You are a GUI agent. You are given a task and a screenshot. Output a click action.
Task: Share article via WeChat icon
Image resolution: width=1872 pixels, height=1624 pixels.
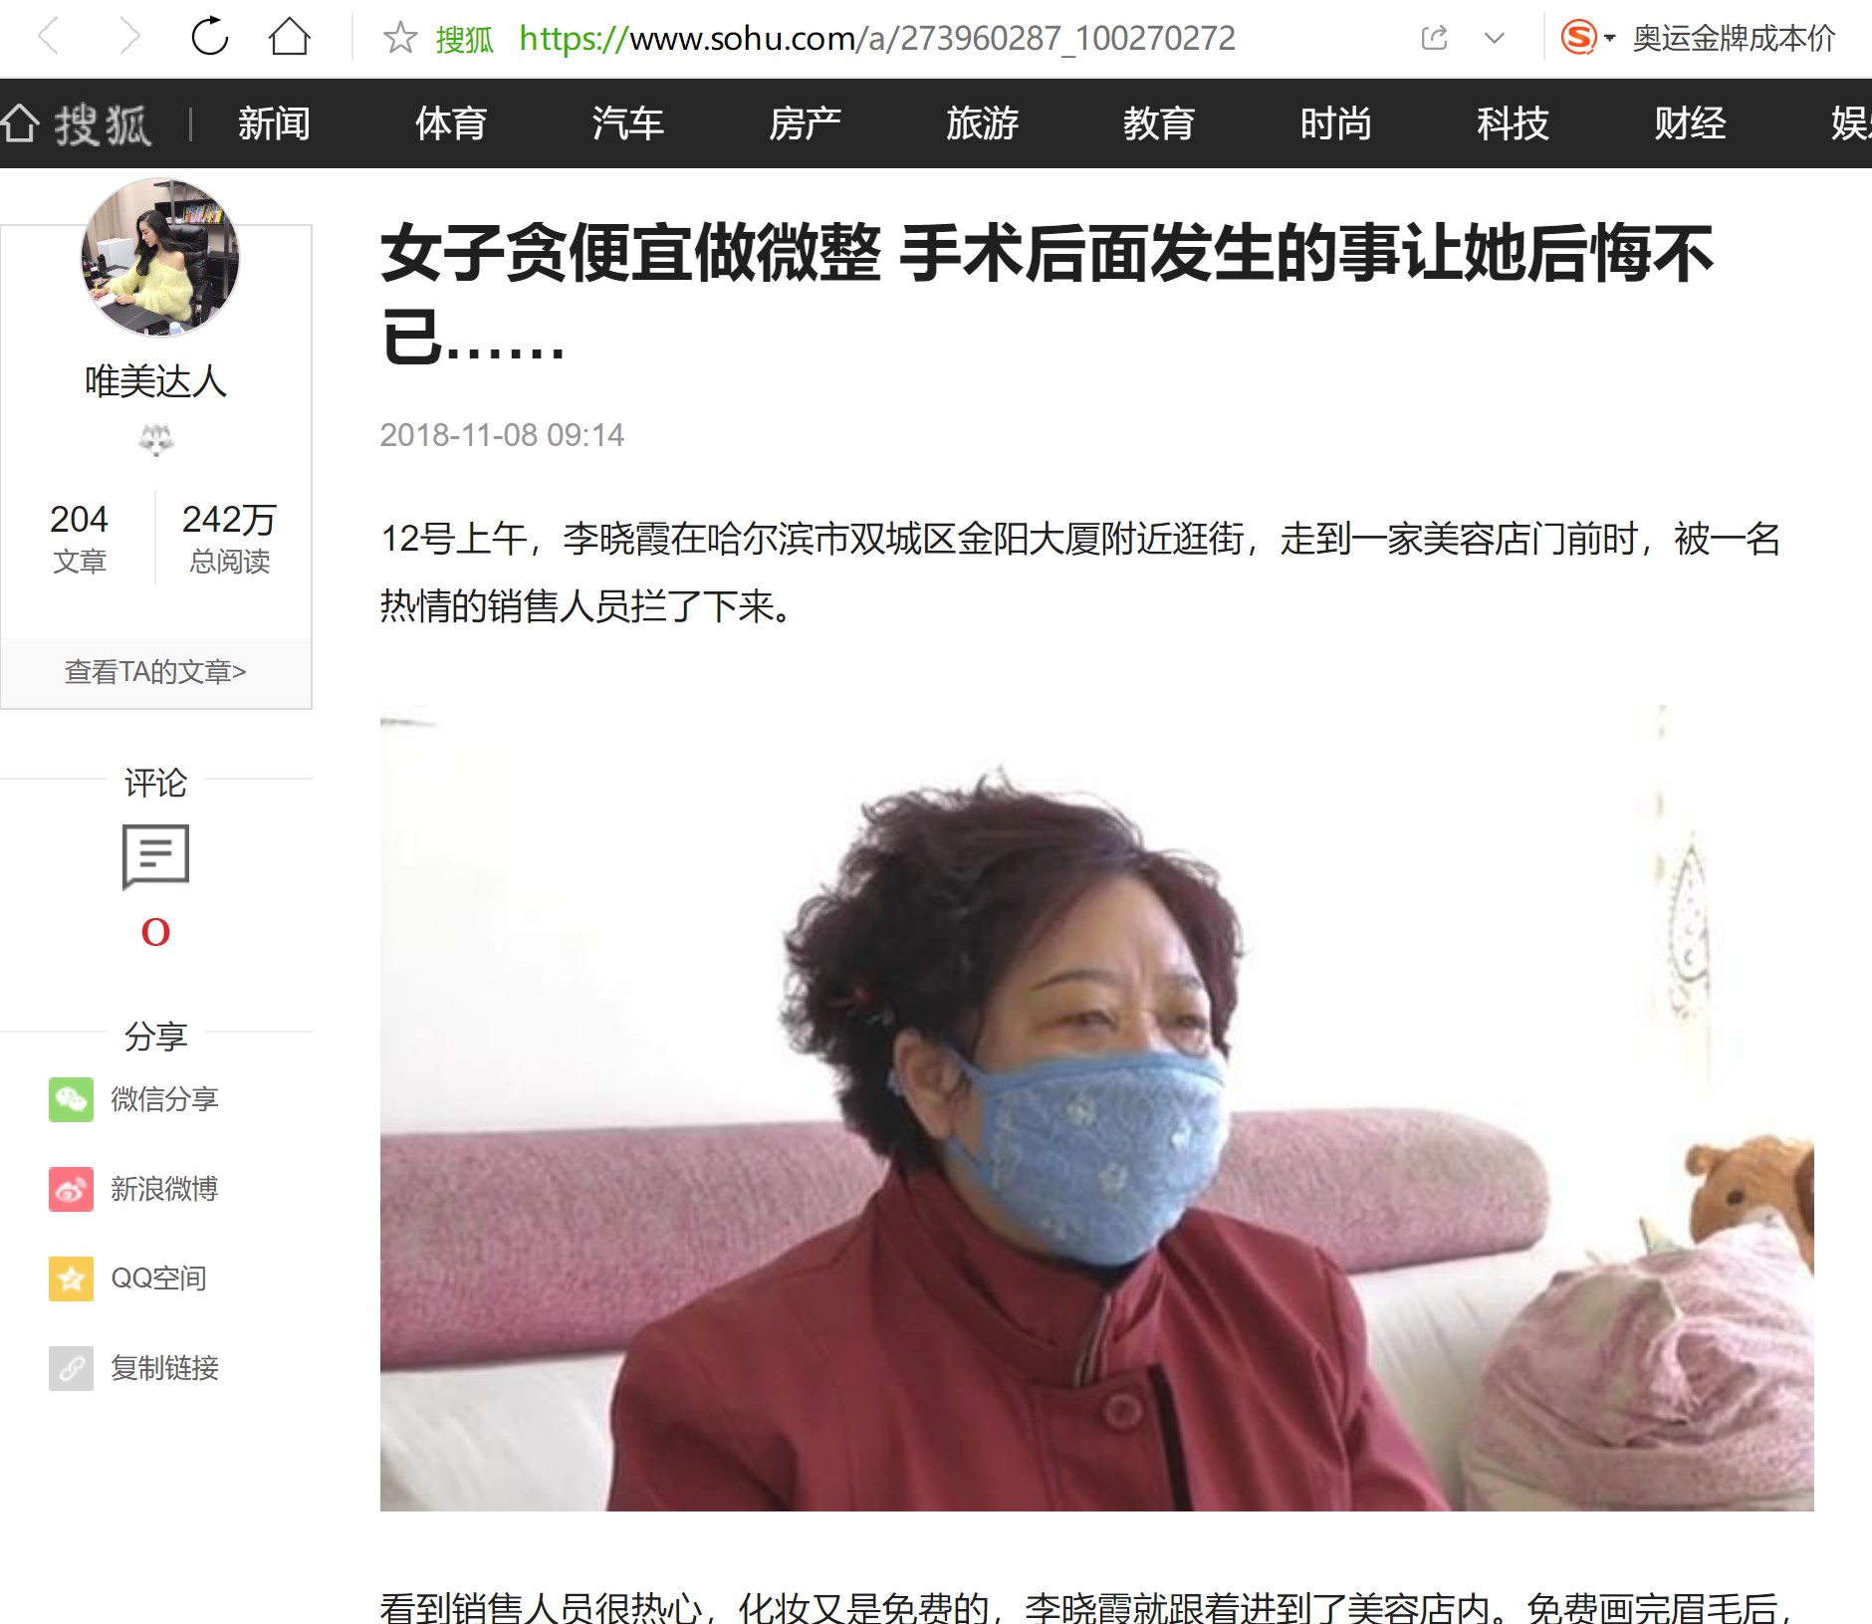(71, 1099)
